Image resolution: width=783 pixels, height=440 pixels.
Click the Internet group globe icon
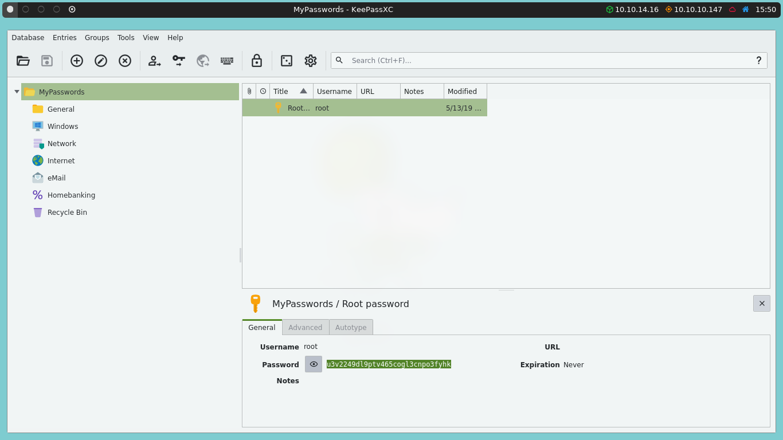click(x=38, y=160)
